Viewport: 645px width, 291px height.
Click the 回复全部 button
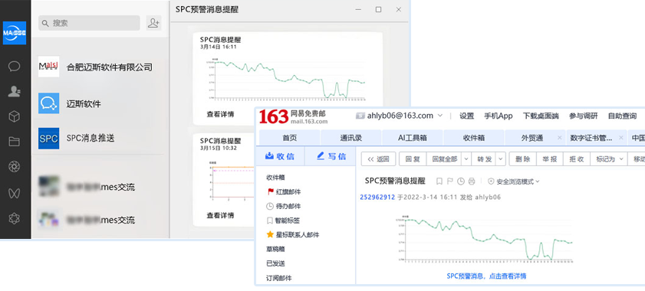(x=444, y=159)
